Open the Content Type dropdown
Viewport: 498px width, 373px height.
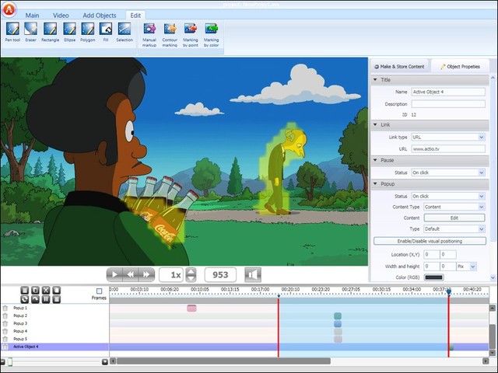point(481,207)
